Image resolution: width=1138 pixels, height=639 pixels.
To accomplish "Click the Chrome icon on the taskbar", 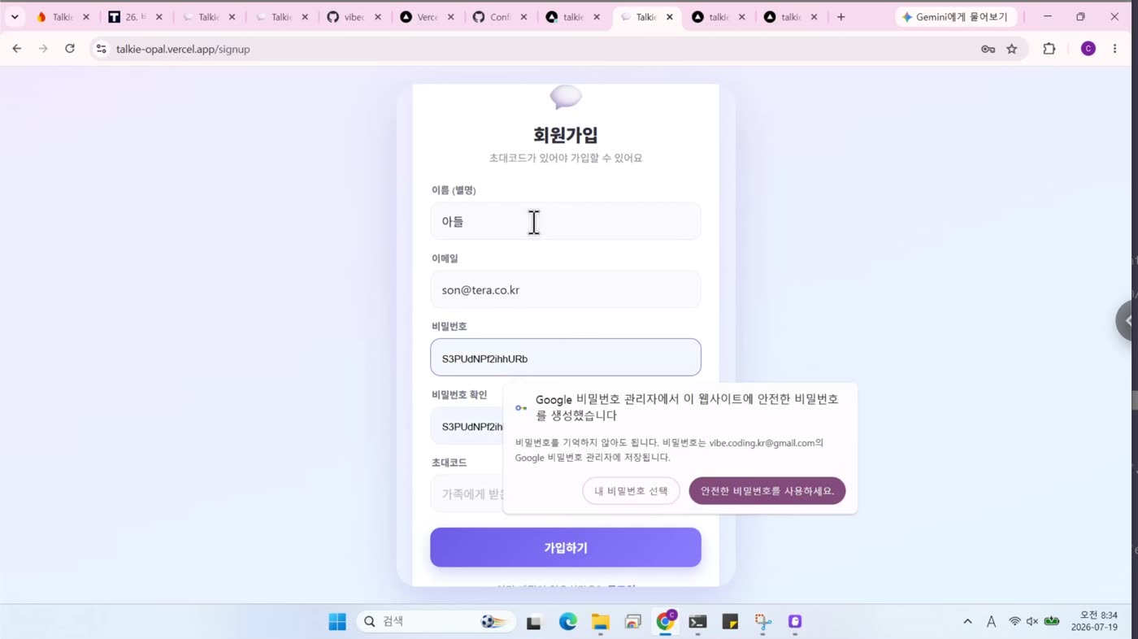I will pos(666,622).
